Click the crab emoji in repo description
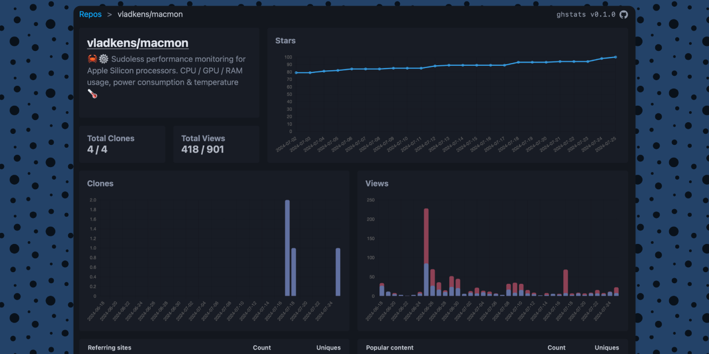This screenshot has height=354, width=709. pos(92,59)
